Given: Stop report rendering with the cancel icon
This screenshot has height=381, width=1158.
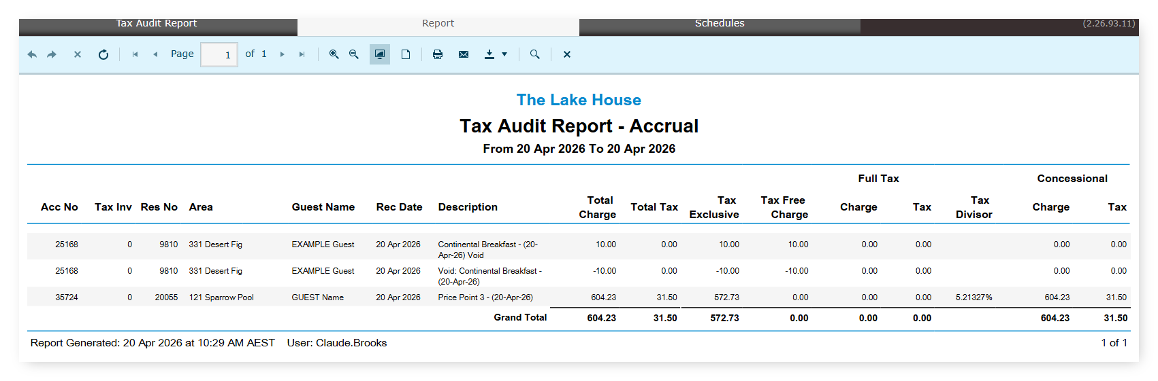Looking at the screenshot, I should (78, 54).
